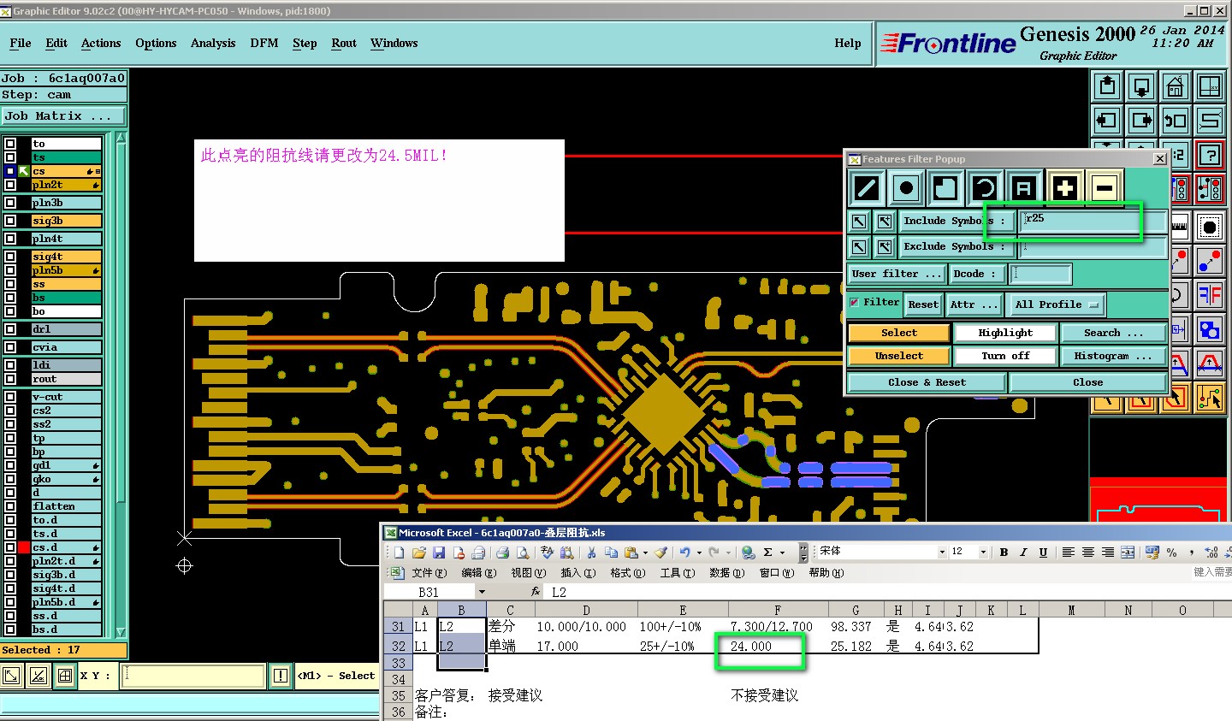
Task: Click the Excel Print icon
Action: coord(503,553)
